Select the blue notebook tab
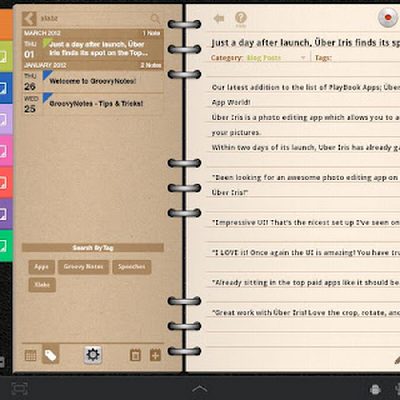The image size is (400, 400). click(x=6, y=88)
